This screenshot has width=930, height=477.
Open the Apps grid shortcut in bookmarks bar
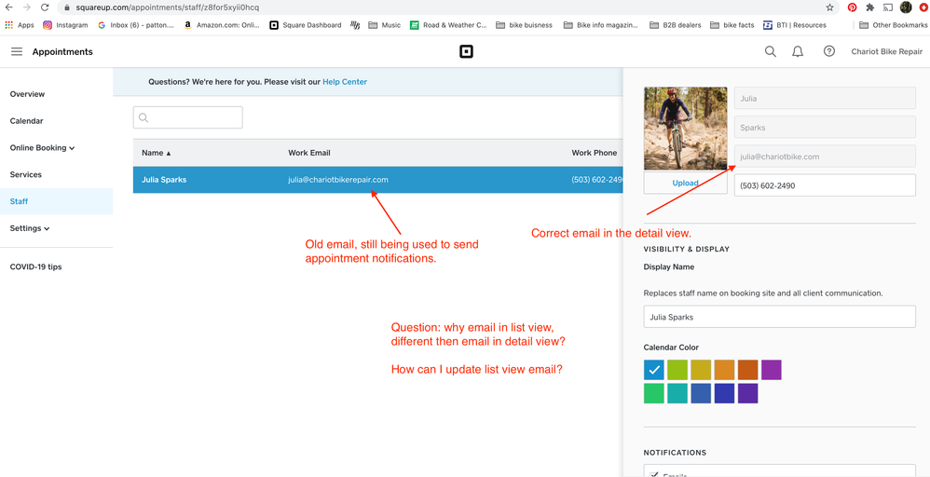coord(19,25)
